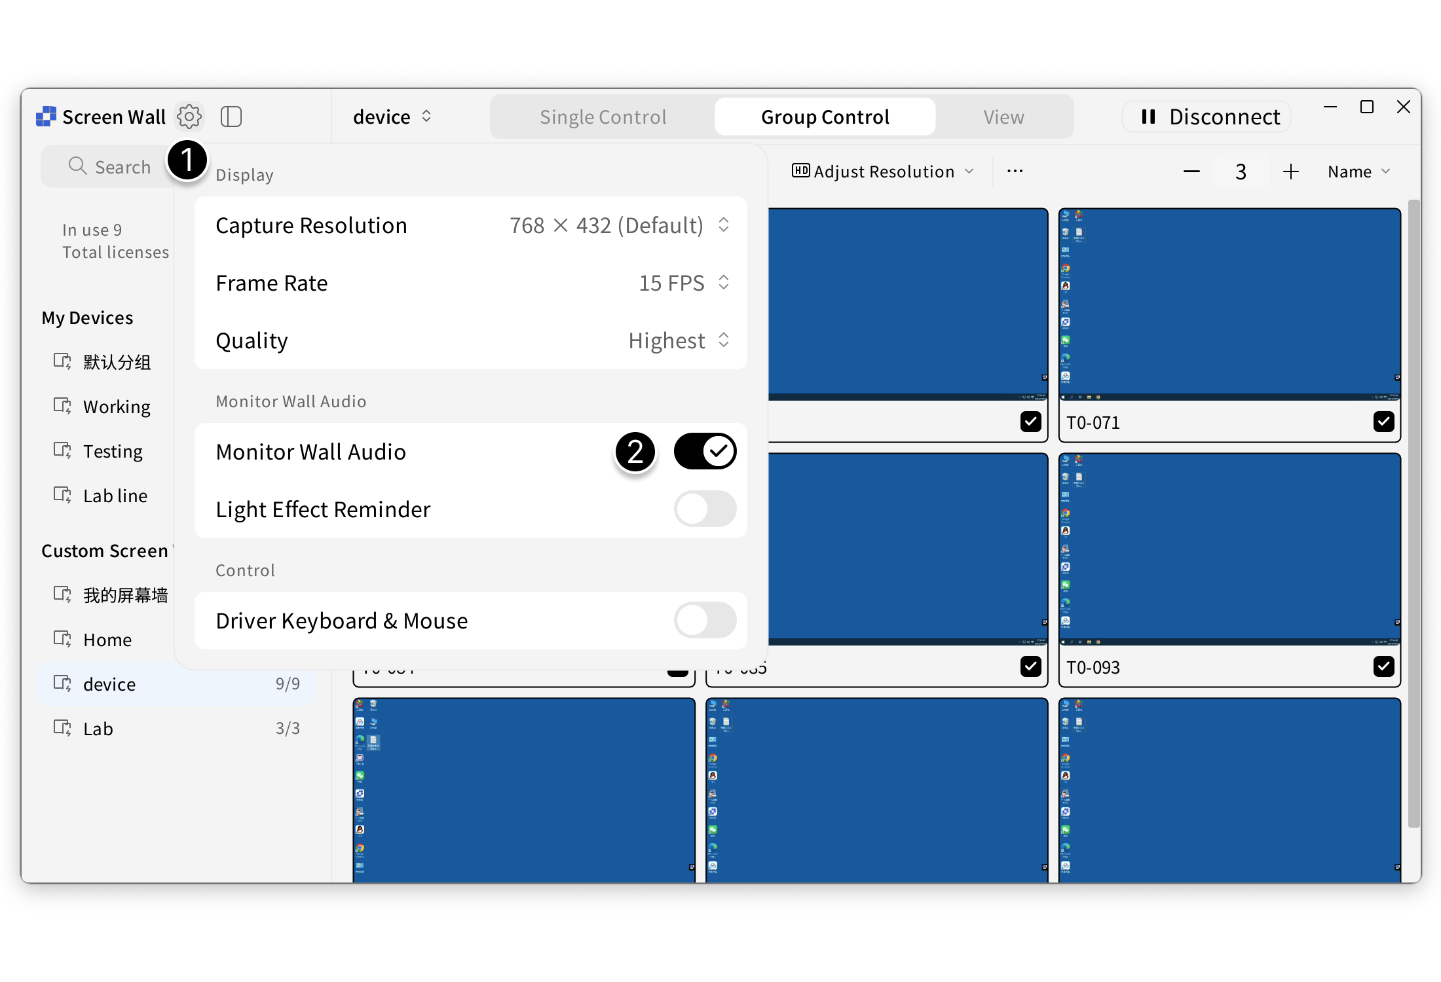Switch to the Single Control tab
This screenshot has width=1441, height=982.
click(603, 117)
